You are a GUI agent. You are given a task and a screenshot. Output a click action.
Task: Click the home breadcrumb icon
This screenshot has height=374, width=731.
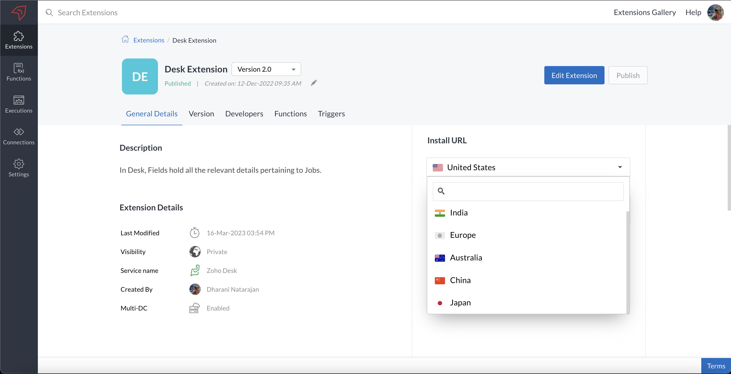click(125, 39)
